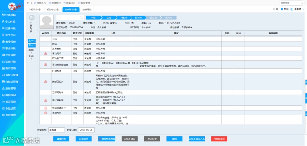Image resolution: width=307 pixels, height=146 pixels.
Task: Toggle the sidebar menu fold icon
Action: pos(28,3)
